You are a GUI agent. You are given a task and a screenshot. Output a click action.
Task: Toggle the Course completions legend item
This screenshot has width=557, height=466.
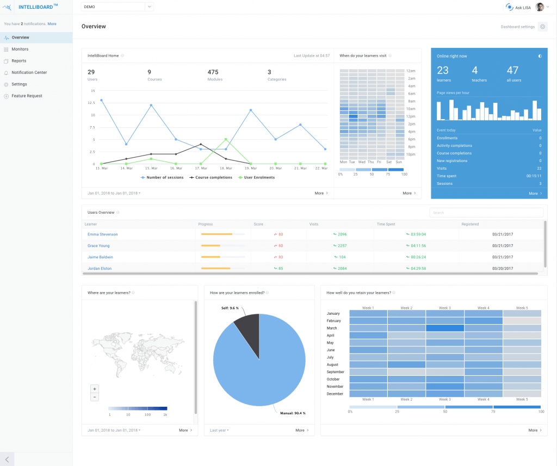click(x=212, y=177)
